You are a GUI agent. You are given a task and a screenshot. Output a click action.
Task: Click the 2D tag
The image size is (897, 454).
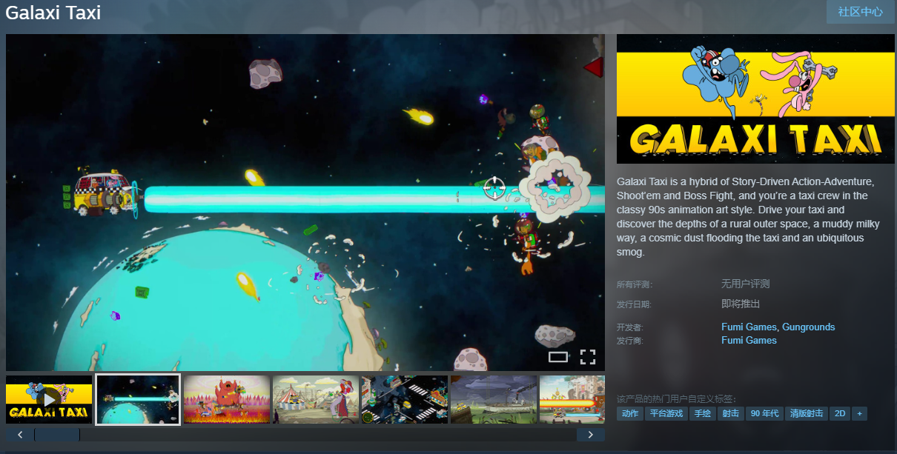click(x=839, y=413)
